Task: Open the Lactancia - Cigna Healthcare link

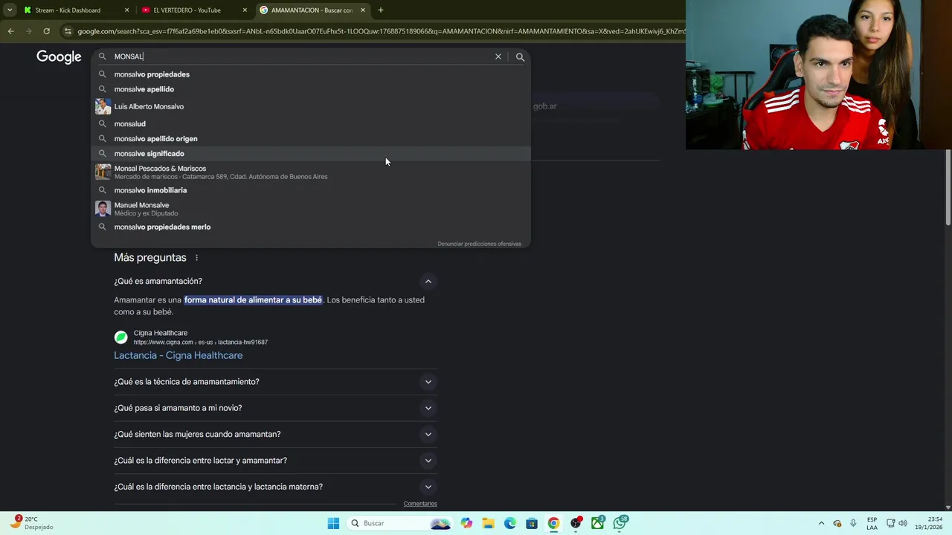Action: click(x=178, y=355)
